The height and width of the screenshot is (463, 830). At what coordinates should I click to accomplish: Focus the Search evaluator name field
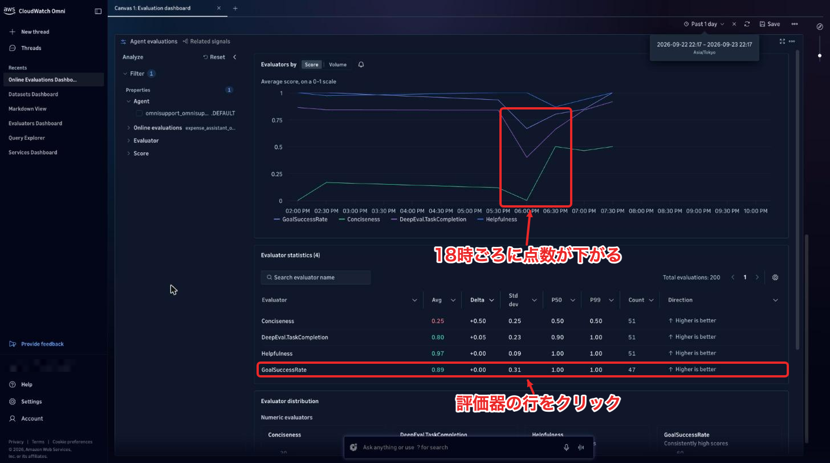click(316, 278)
